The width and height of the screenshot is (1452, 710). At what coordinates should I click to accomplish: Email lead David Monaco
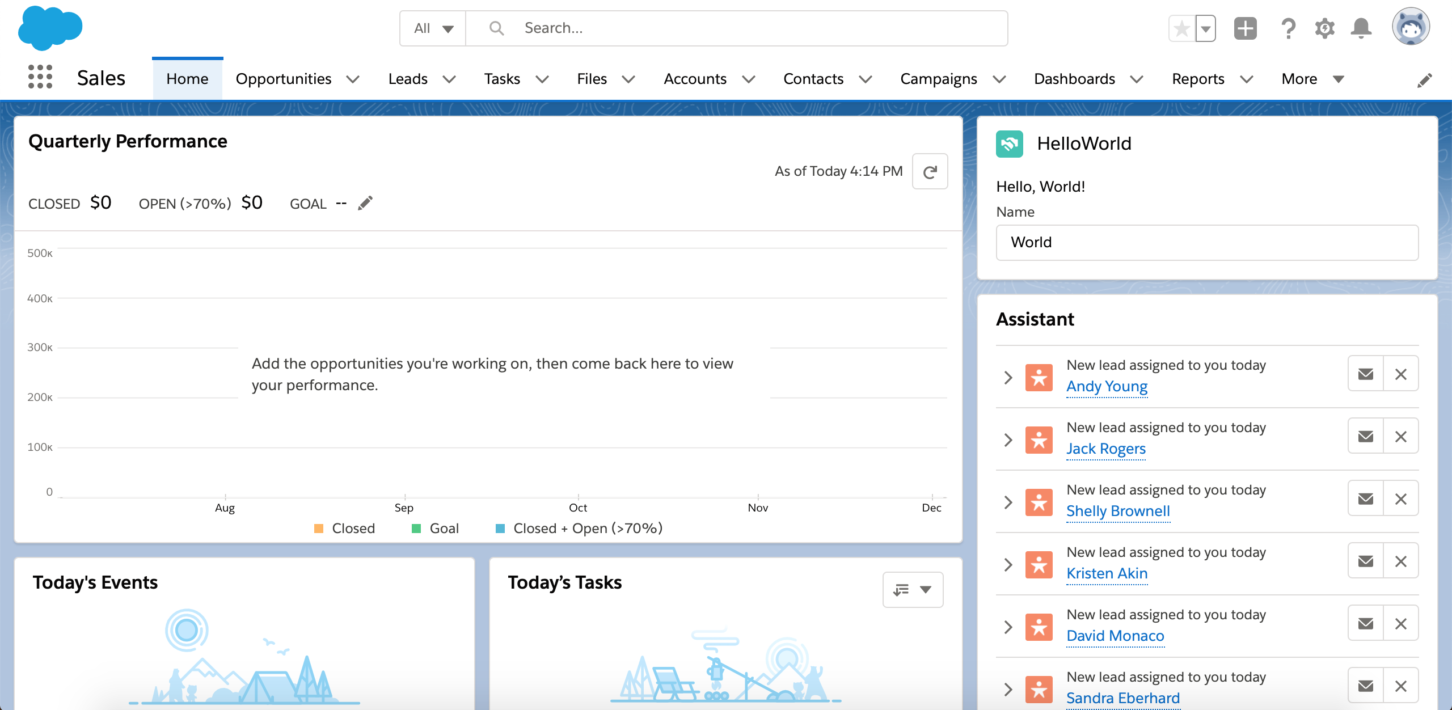coord(1366,623)
